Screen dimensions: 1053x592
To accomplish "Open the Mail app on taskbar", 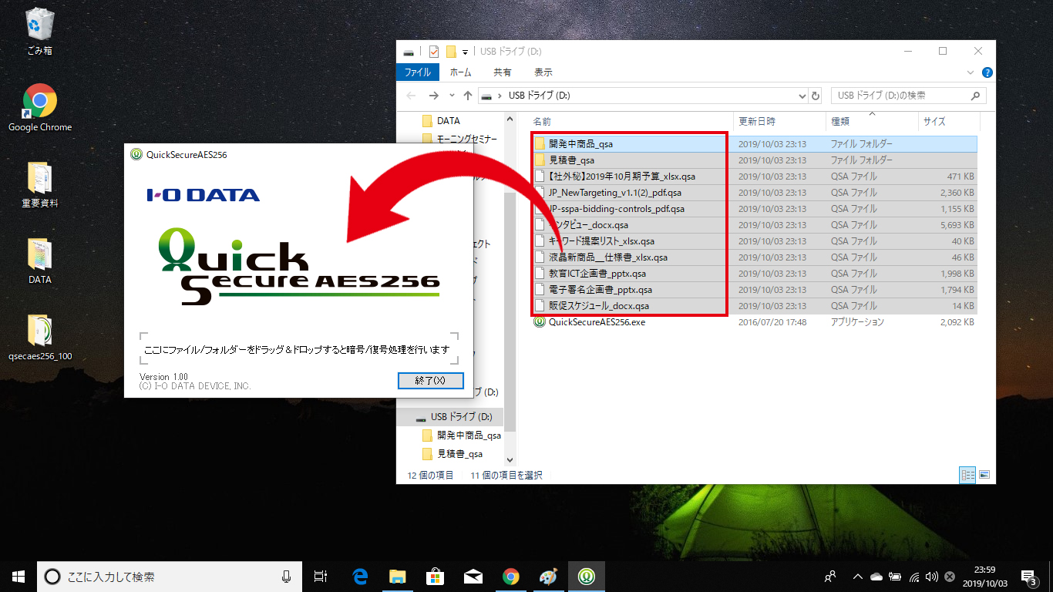I will (x=473, y=576).
